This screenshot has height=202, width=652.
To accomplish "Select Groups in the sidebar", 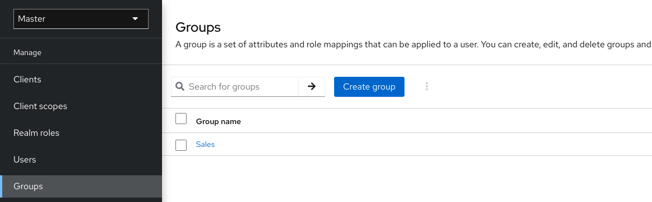I will click(81, 186).
